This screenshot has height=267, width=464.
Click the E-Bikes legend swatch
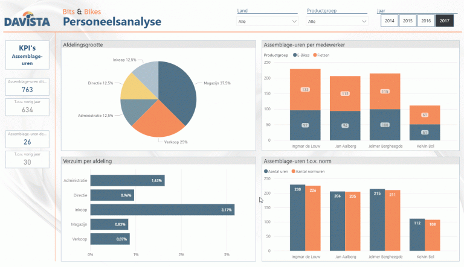(295, 55)
